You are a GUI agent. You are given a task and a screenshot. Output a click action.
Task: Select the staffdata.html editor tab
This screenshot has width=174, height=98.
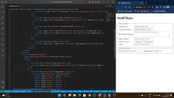pyautogui.click(x=13, y=6)
